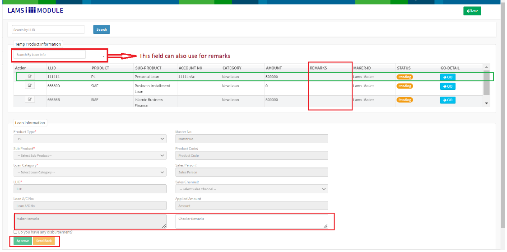Click the Approve button
507x252 pixels.
coord(23,241)
